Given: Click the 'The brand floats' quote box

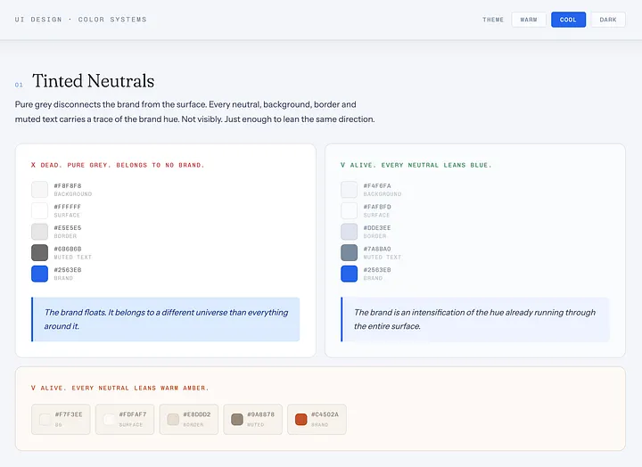Looking at the screenshot, I should click(166, 319).
